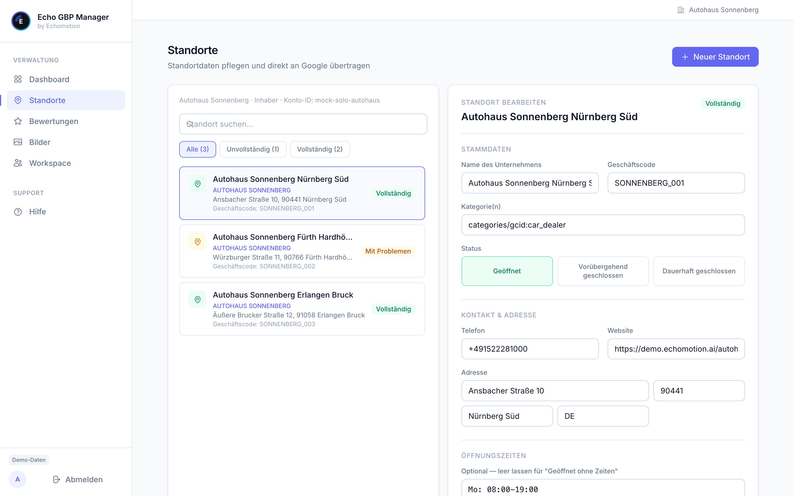The image size is (794, 496).
Task: Select the Autohaus Sonnenberg Erlangen Bruck card
Action: 302,309
